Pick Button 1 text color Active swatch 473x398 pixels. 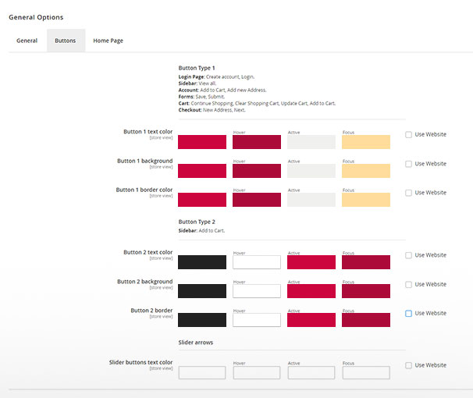click(311, 142)
